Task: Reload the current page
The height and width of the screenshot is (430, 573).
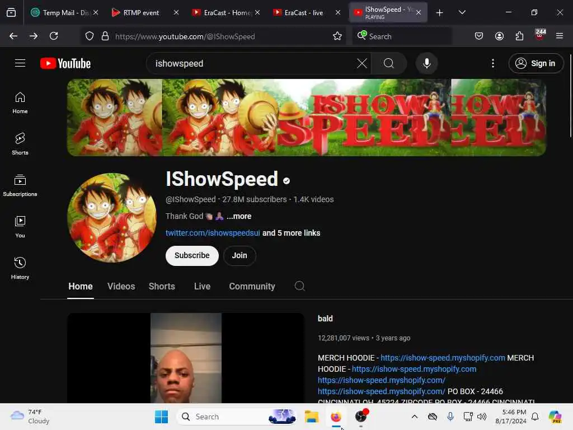Action: click(x=54, y=36)
